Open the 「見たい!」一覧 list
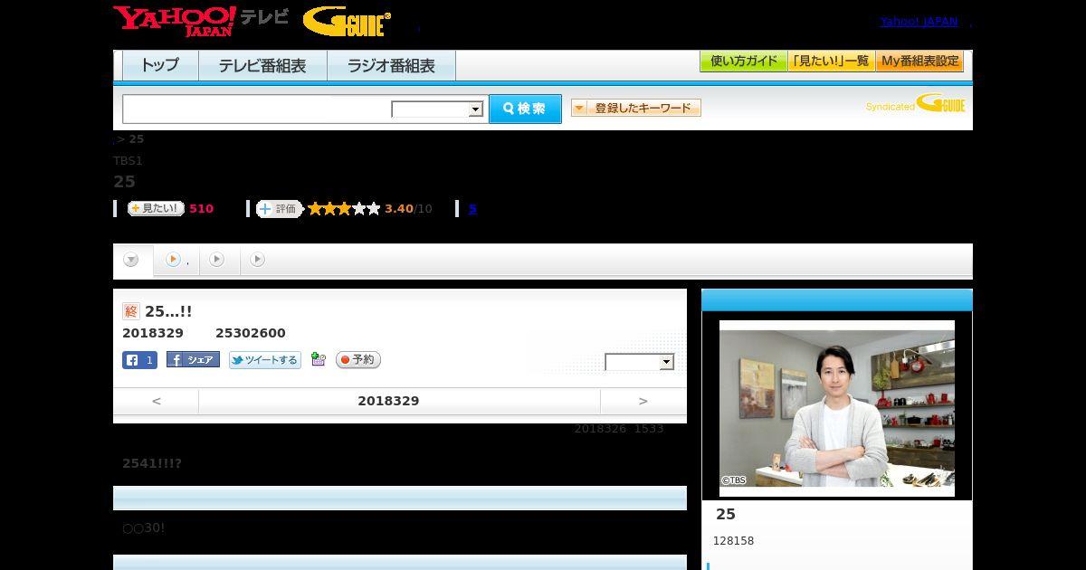The image size is (1086, 570). [831, 62]
